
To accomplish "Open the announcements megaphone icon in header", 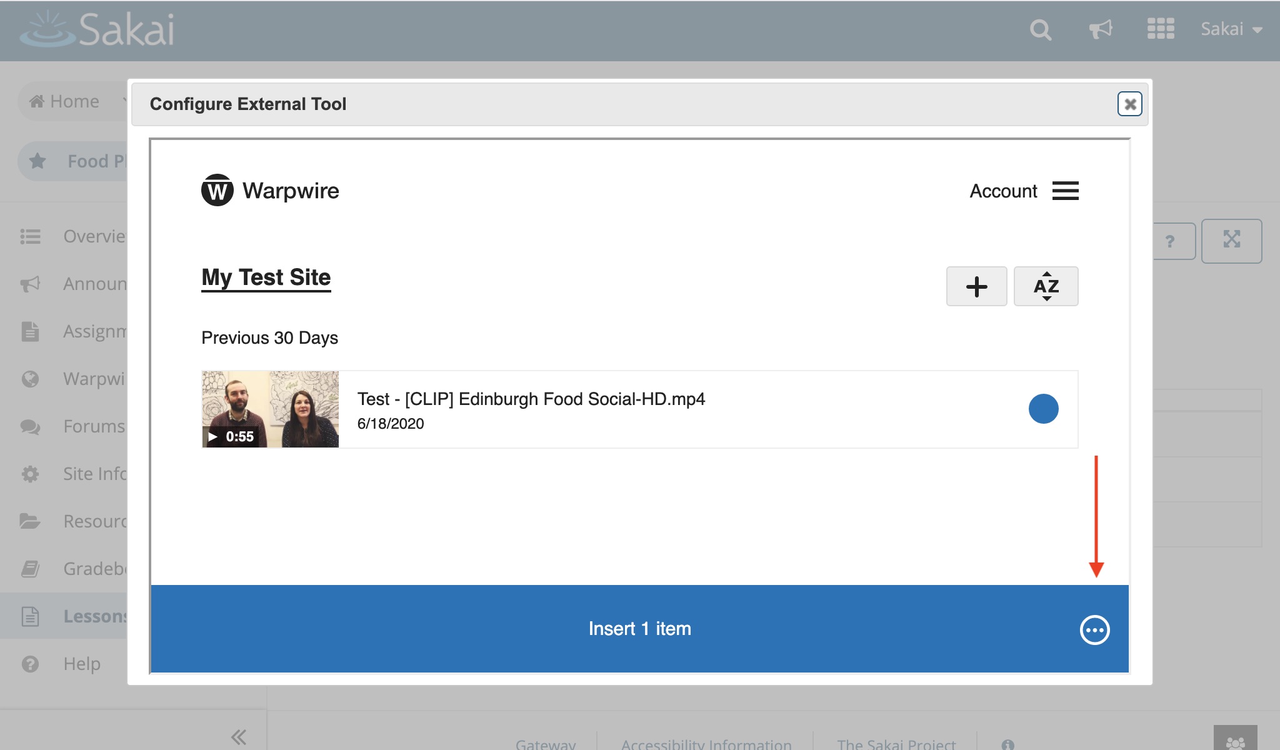I will 1101,29.
